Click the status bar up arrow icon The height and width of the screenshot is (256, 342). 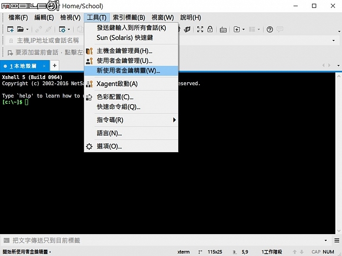pos(294,252)
